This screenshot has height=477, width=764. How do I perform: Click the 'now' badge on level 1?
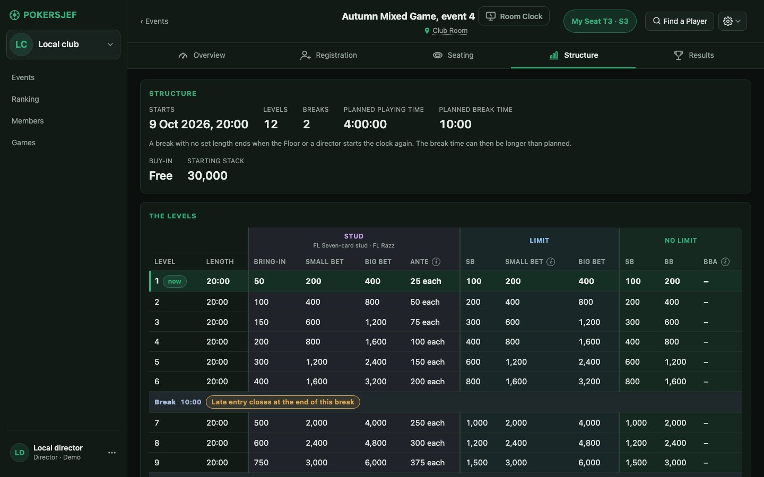tap(175, 281)
